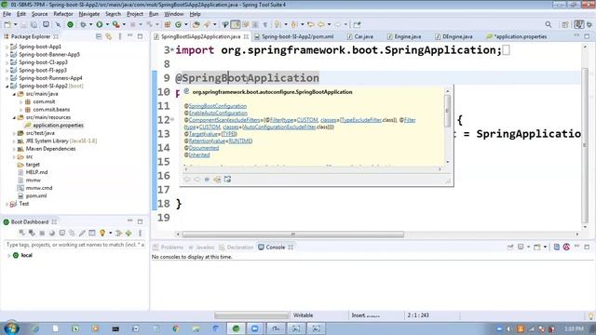Open Package Explorer view menu
Image resolution: width=596 pixels, height=335 pixels.
click(120, 36)
